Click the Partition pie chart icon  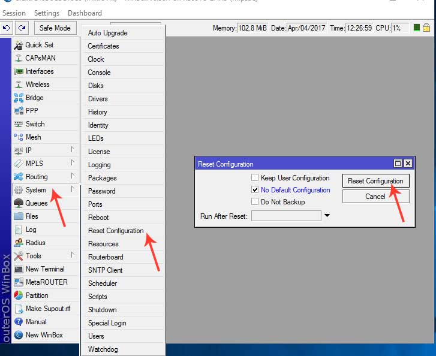(19, 295)
